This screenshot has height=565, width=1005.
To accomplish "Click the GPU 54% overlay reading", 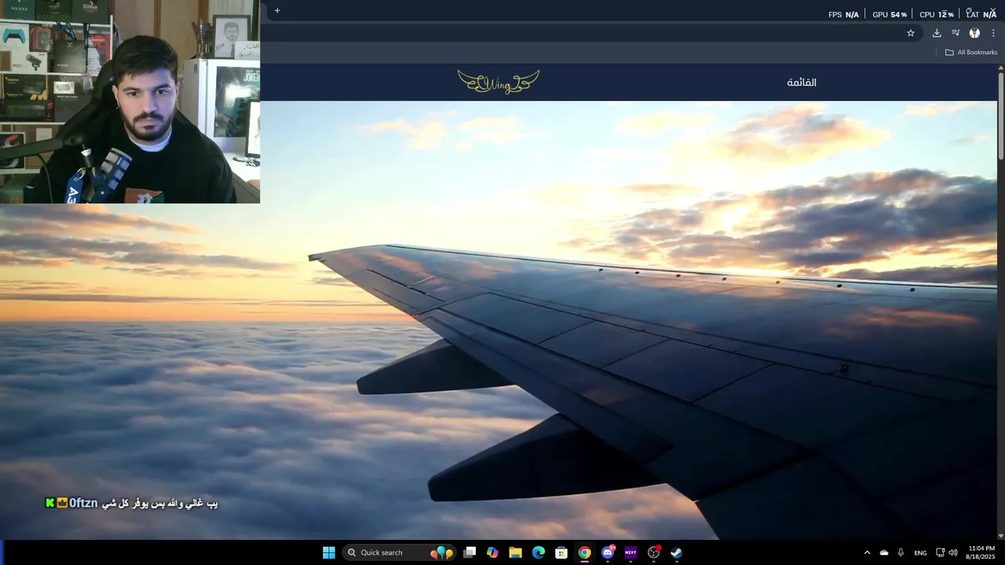I will click(890, 15).
